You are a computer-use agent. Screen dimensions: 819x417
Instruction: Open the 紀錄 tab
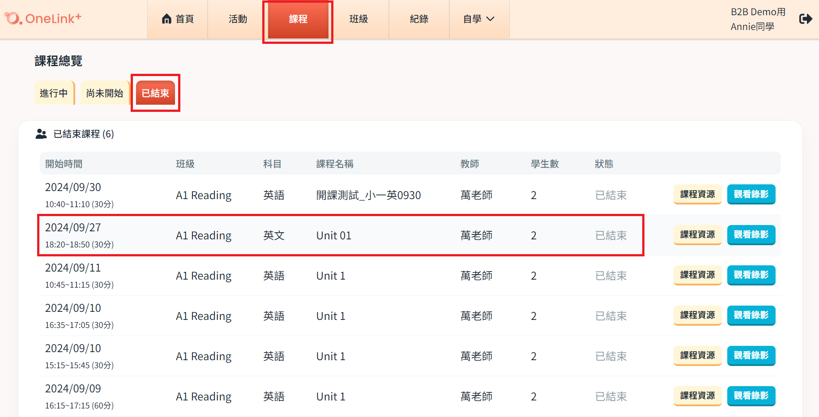419,19
